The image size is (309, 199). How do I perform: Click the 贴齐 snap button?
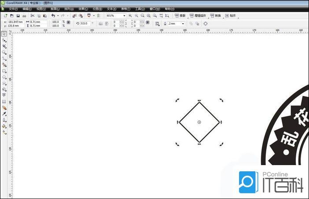pyautogui.click(x=230, y=15)
